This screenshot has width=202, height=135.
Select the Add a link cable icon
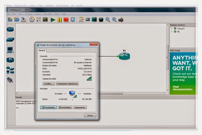[x=10, y=80]
